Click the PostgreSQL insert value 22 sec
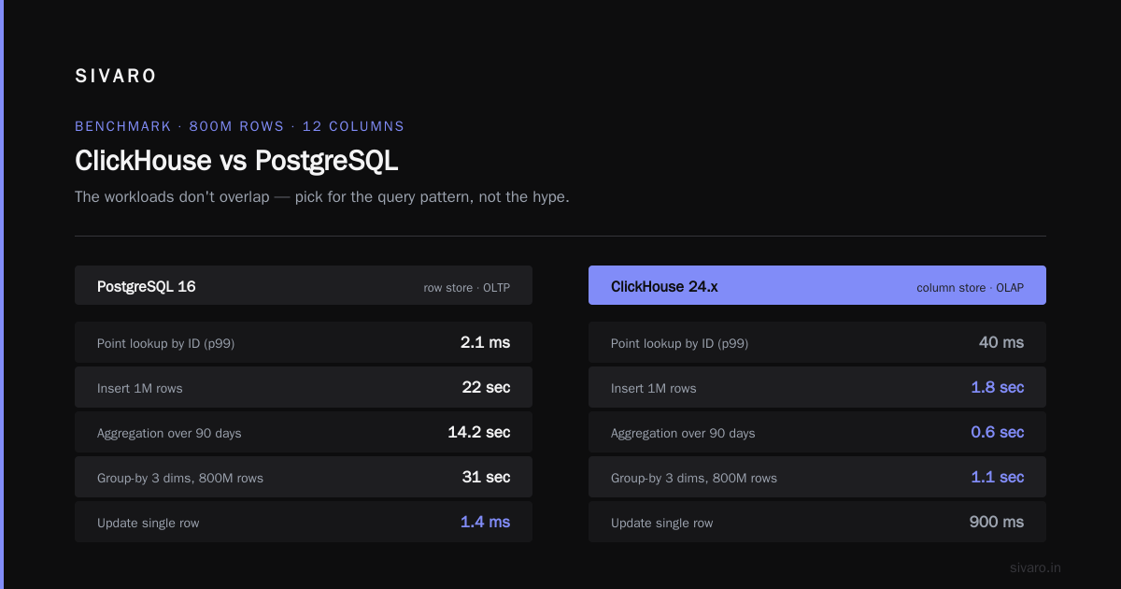Screen dimensions: 1121x589 pos(487,387)
